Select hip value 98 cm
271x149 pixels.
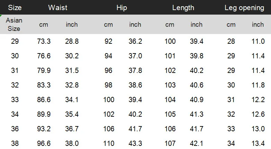[108, 85]
